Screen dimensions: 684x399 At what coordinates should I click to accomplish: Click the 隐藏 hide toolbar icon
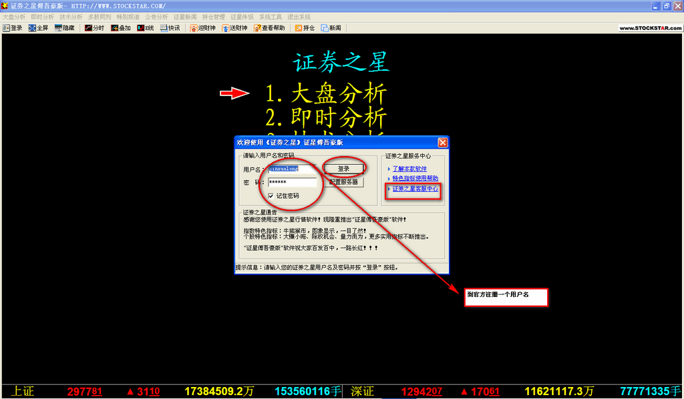(x=65, y=28)
